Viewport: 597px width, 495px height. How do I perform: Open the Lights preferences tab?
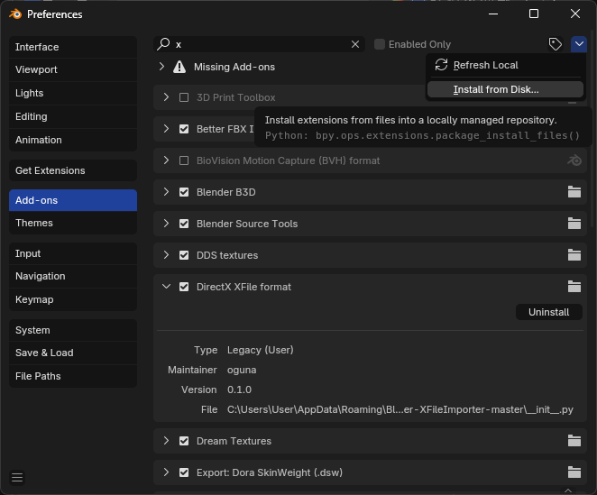coord(73,93)
